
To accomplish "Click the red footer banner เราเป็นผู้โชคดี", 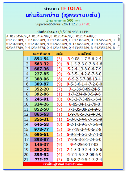I will (63, 164).
